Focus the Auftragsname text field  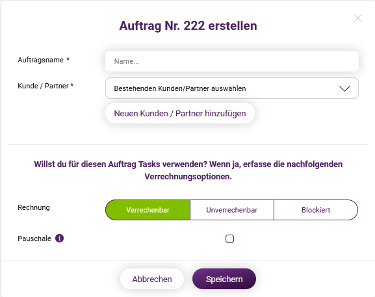tap(232, 61)
